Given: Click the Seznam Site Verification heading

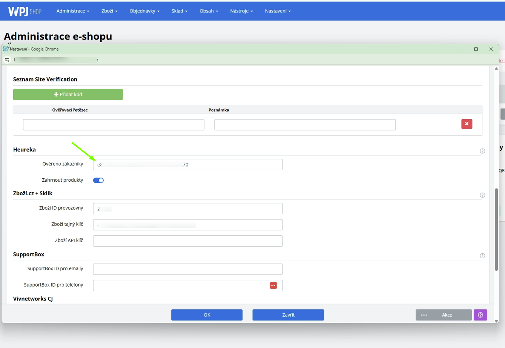Looking at the screenshot, I should coord(45,79).
